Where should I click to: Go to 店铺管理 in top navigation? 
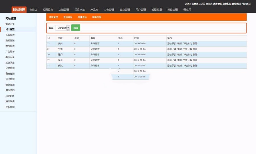click(64, 10)
